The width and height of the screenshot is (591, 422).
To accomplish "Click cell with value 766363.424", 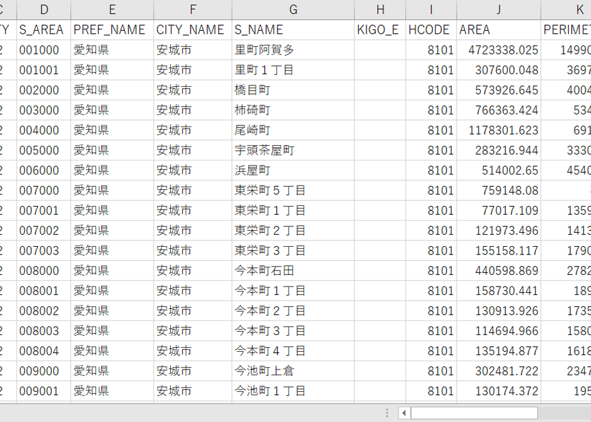I will tap(499, 110).
